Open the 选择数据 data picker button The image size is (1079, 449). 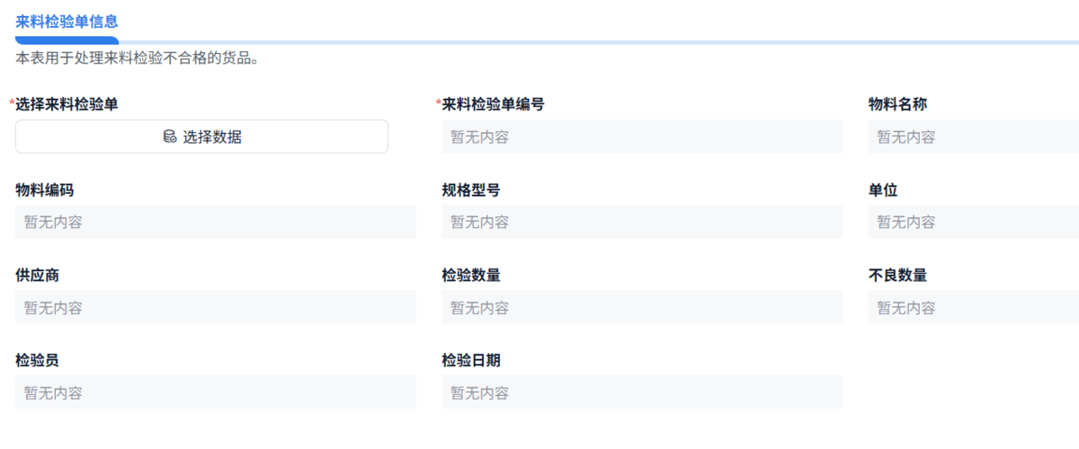tap(201, 136)
